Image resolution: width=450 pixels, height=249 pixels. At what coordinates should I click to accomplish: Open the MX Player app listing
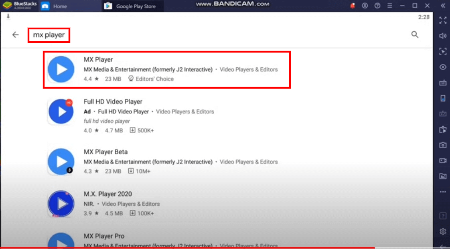pos(167,69)
